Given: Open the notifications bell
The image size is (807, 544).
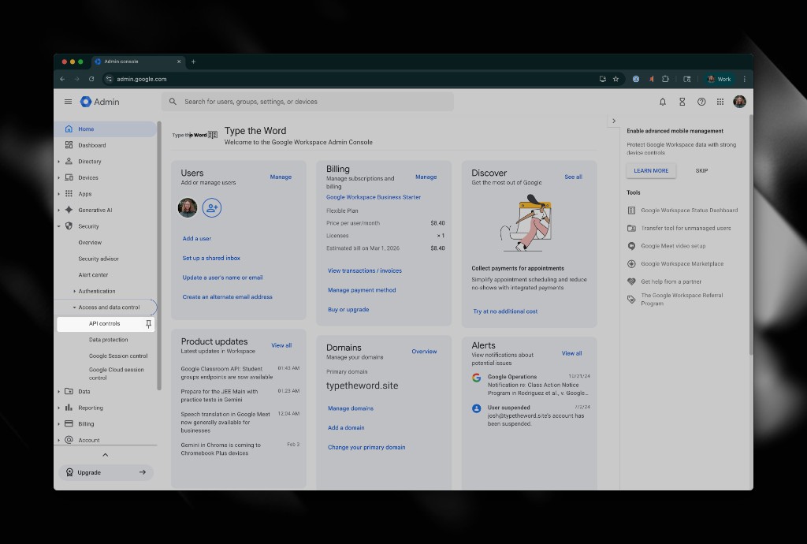Looking at the screenshot, I should pyautogui.click(x=662, y=102).
